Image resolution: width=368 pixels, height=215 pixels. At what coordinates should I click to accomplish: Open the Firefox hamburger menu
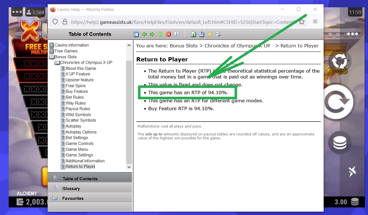pyautogui.click(x=315, y=22)
